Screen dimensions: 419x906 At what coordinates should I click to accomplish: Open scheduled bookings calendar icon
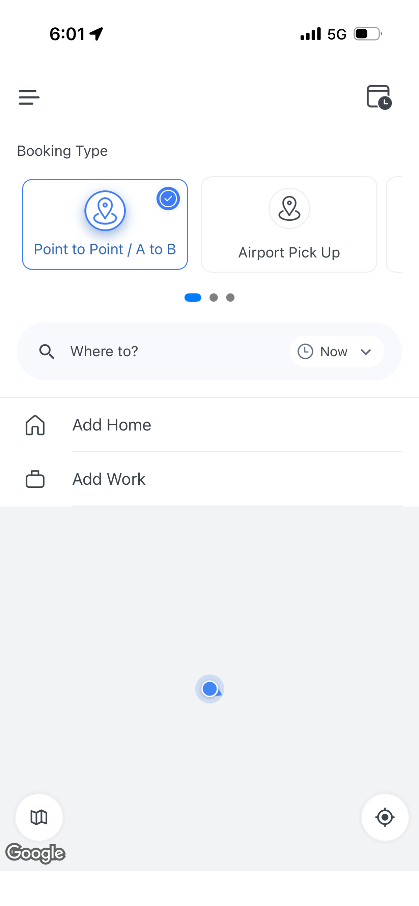click(x=379, y=97)
